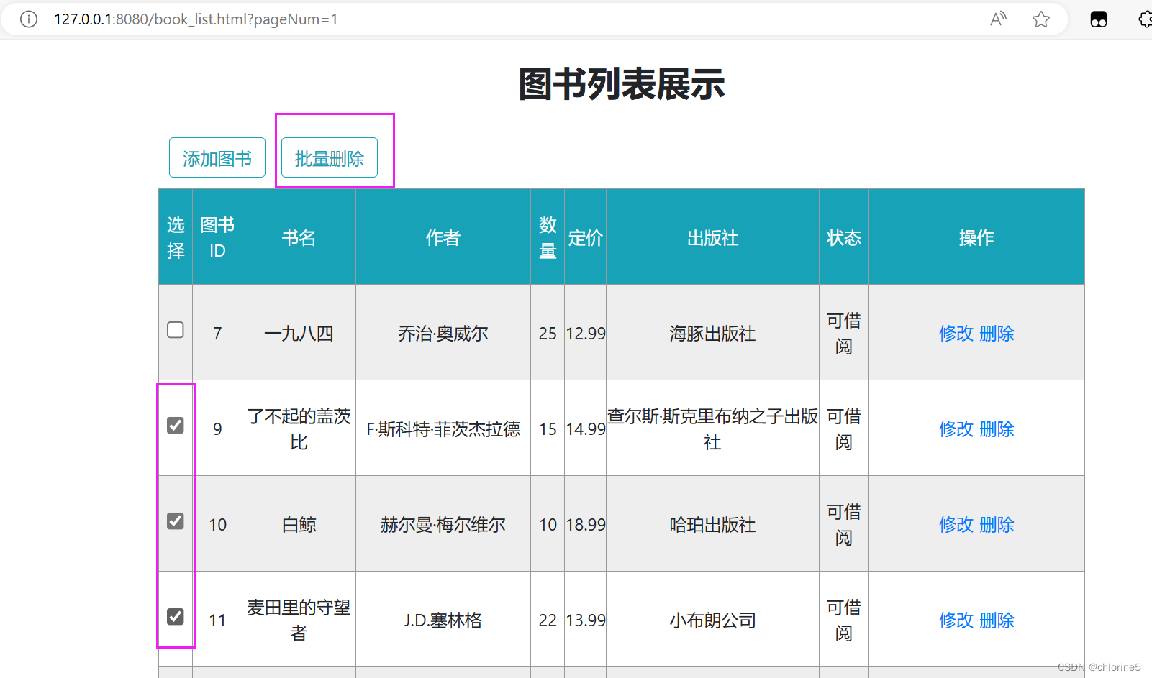Click the price 12.99
Screen dimensions: 1152x678
(x=586, y=334)
